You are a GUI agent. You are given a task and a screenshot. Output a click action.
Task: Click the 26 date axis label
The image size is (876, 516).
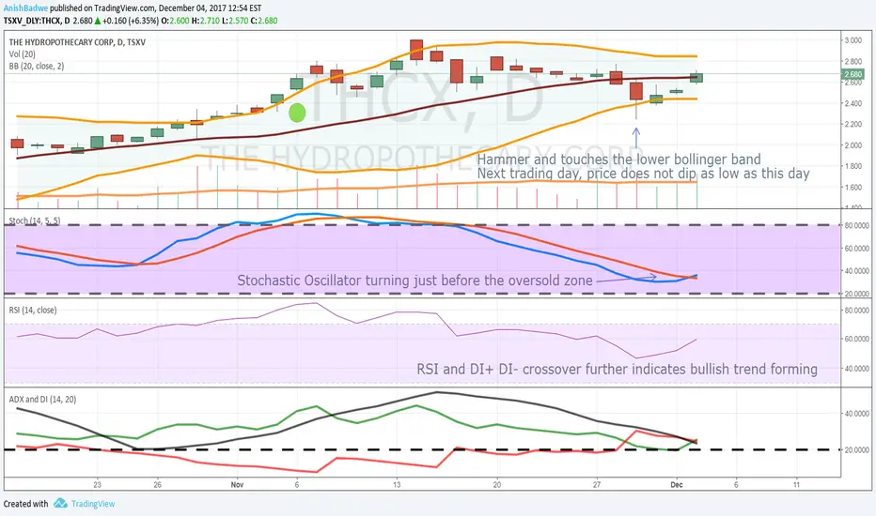158,484
